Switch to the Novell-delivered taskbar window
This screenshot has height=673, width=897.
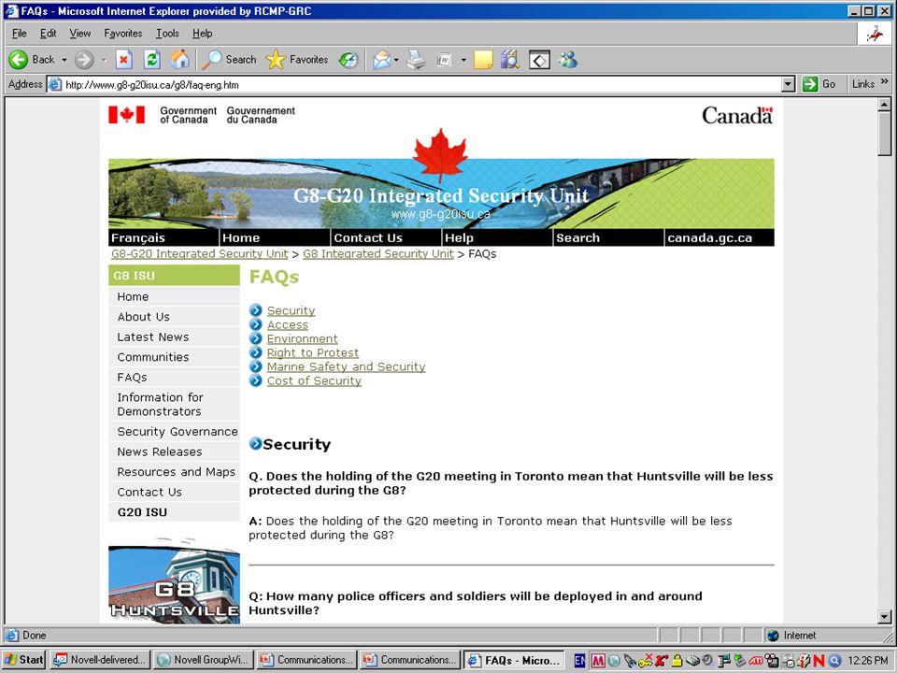click(100, 660)
